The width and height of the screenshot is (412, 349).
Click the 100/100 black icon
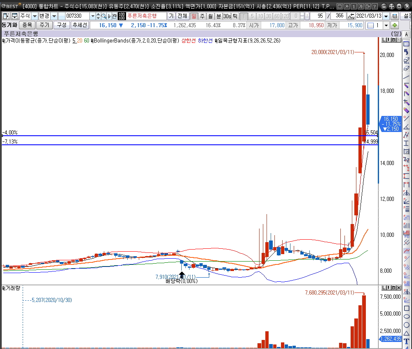pyautogui.click(x=122, y=16)
